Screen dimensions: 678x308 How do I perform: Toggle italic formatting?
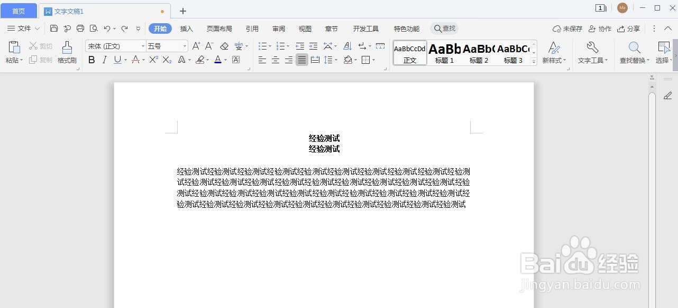pos(104,60)
